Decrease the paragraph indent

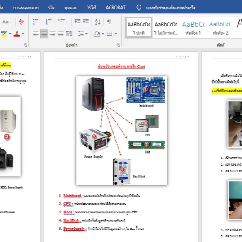(77, 22)
